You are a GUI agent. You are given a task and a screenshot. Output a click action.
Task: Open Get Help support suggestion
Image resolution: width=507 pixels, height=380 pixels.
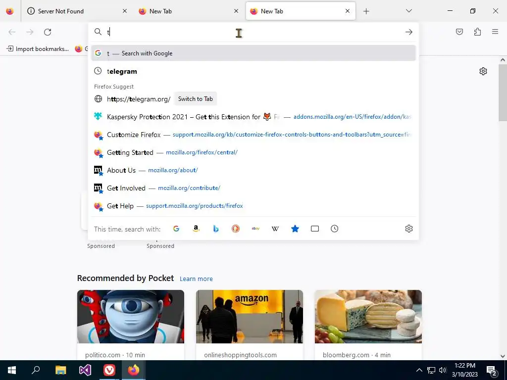click(253, 206)
